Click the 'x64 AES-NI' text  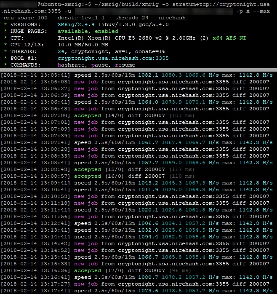pos(229,38)
